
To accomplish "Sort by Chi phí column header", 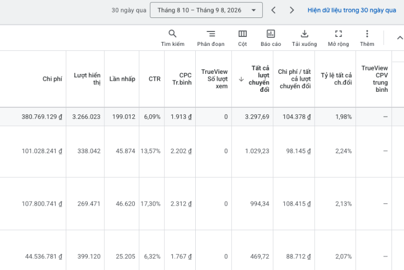I will coord(52,79).
